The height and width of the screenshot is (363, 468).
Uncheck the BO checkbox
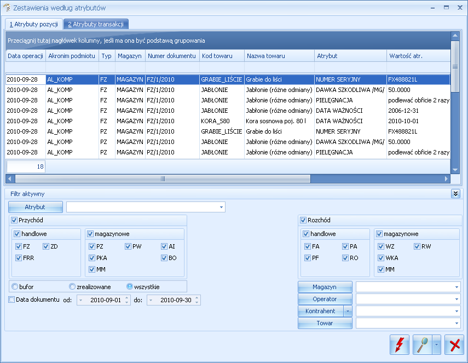[x=164, y=258]
